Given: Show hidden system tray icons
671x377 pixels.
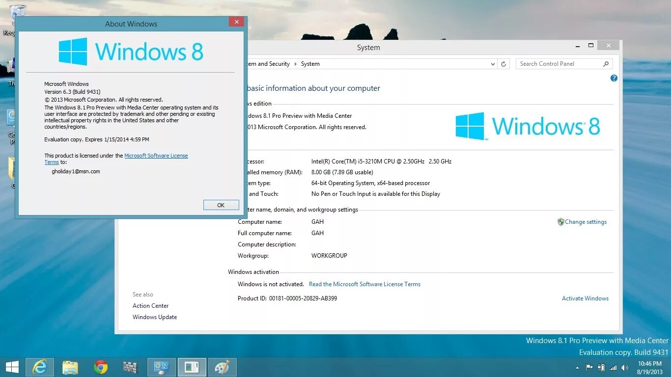Looking at the screenshot, I should pos(577,368).
